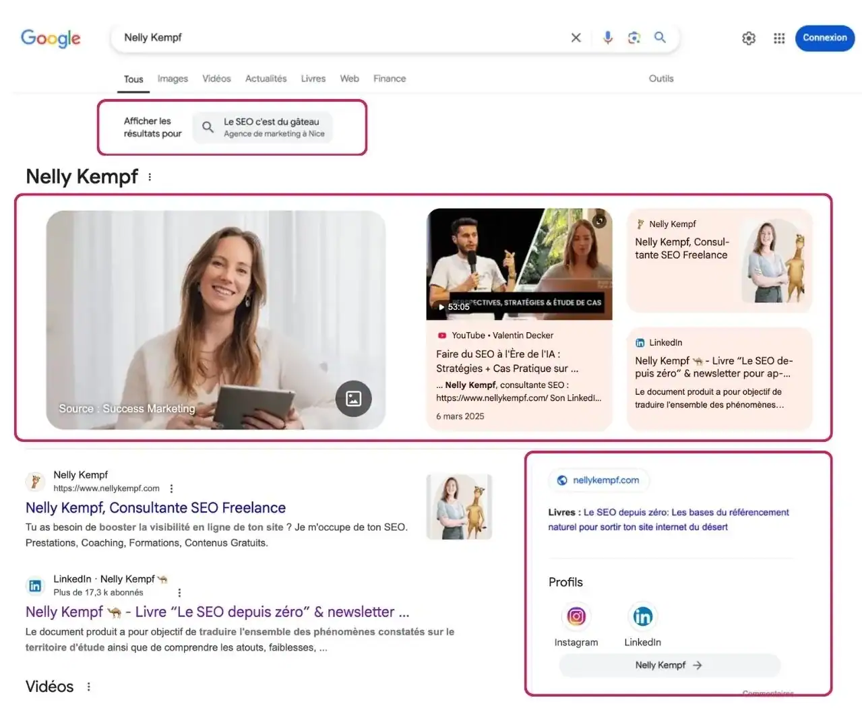The width and height of the screenshot is (862, 708).
Task: Open LinkedIn Livre Le SEO depuis zéro card
Action: coord(719,379)
